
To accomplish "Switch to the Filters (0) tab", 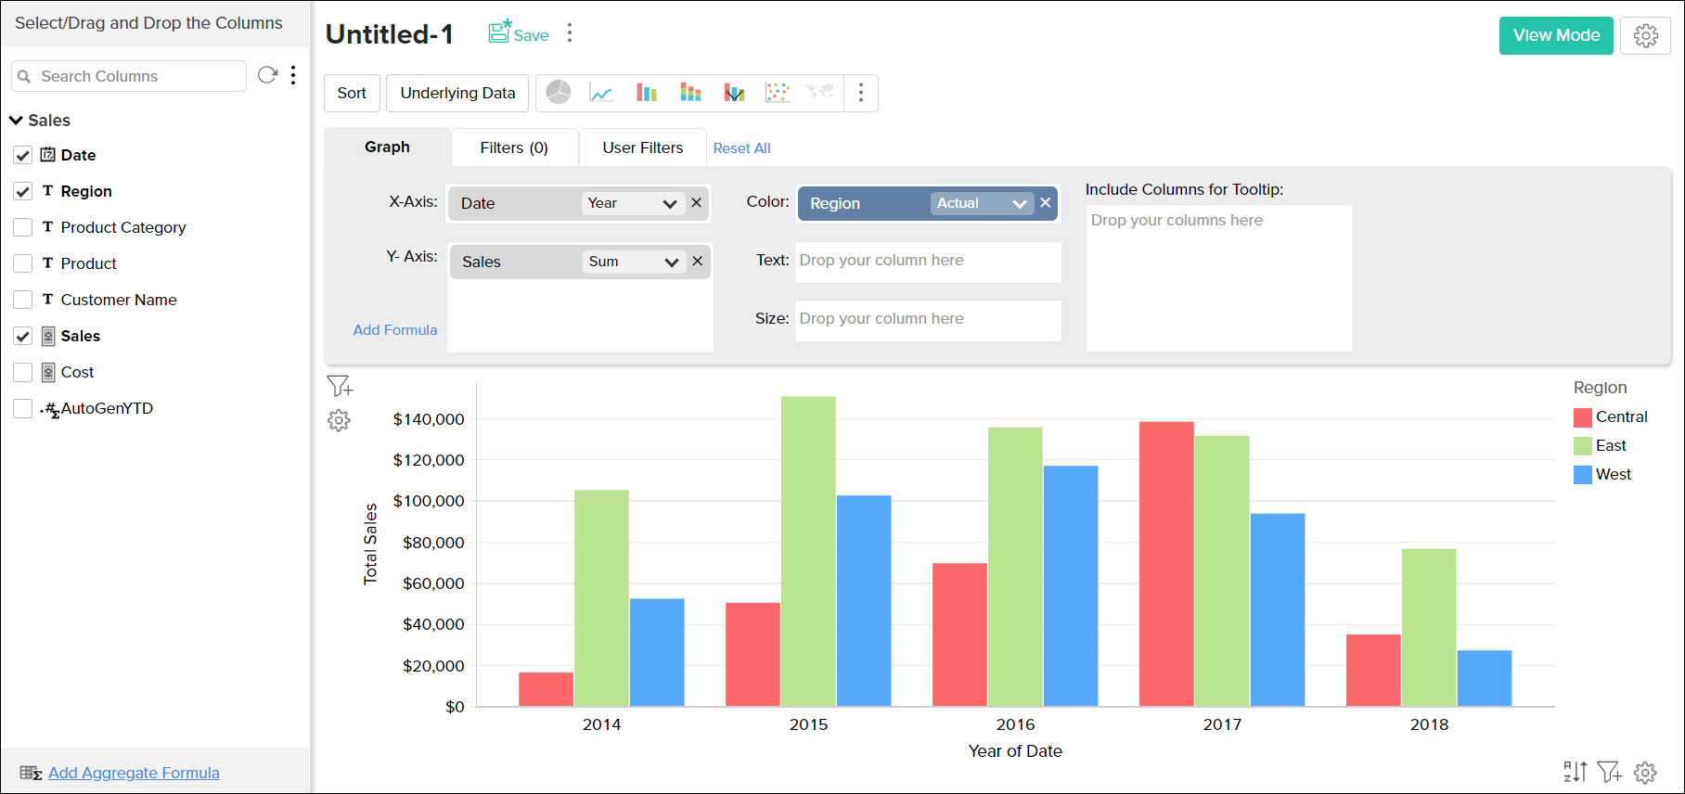I will tap(514, 147).
